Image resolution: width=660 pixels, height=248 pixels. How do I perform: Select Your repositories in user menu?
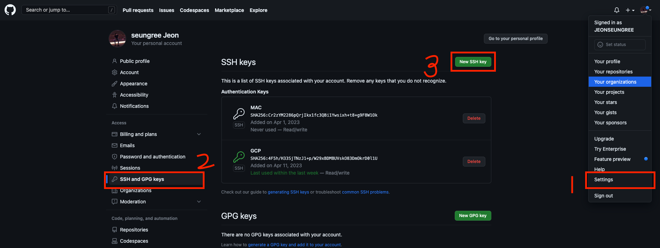click(620, 72)
